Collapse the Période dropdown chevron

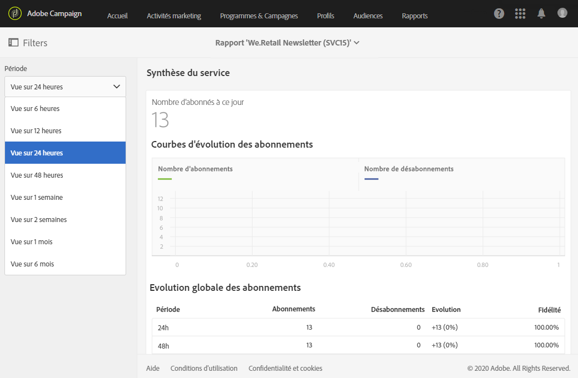point(117,87)
